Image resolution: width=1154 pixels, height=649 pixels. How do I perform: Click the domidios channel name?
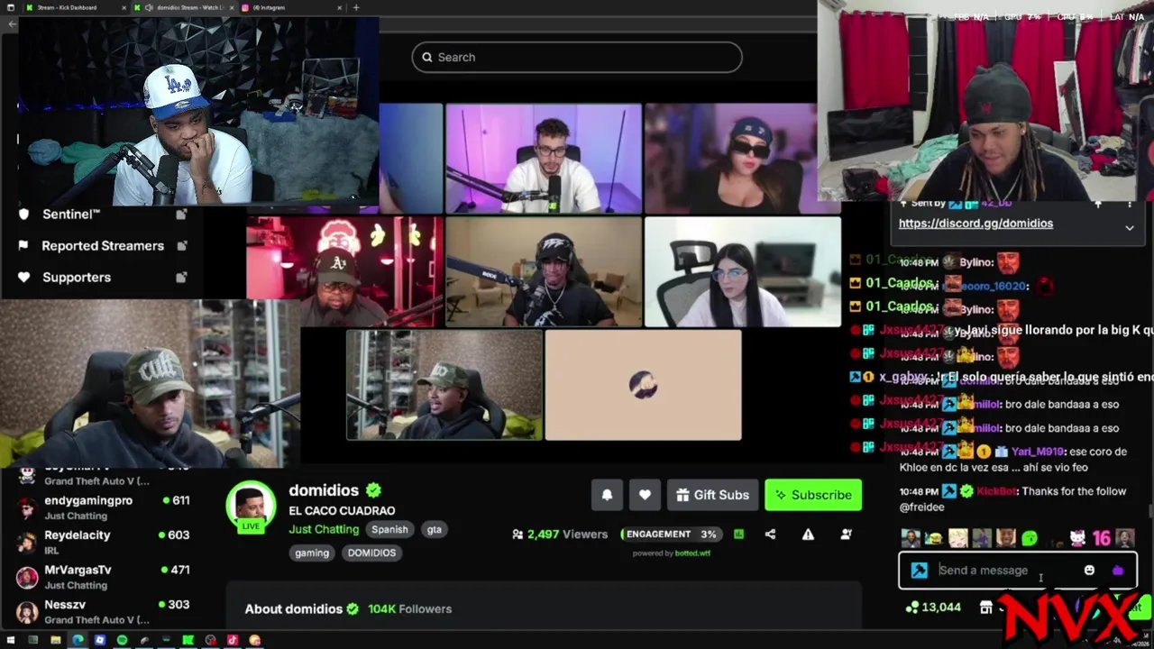point(324,490)
